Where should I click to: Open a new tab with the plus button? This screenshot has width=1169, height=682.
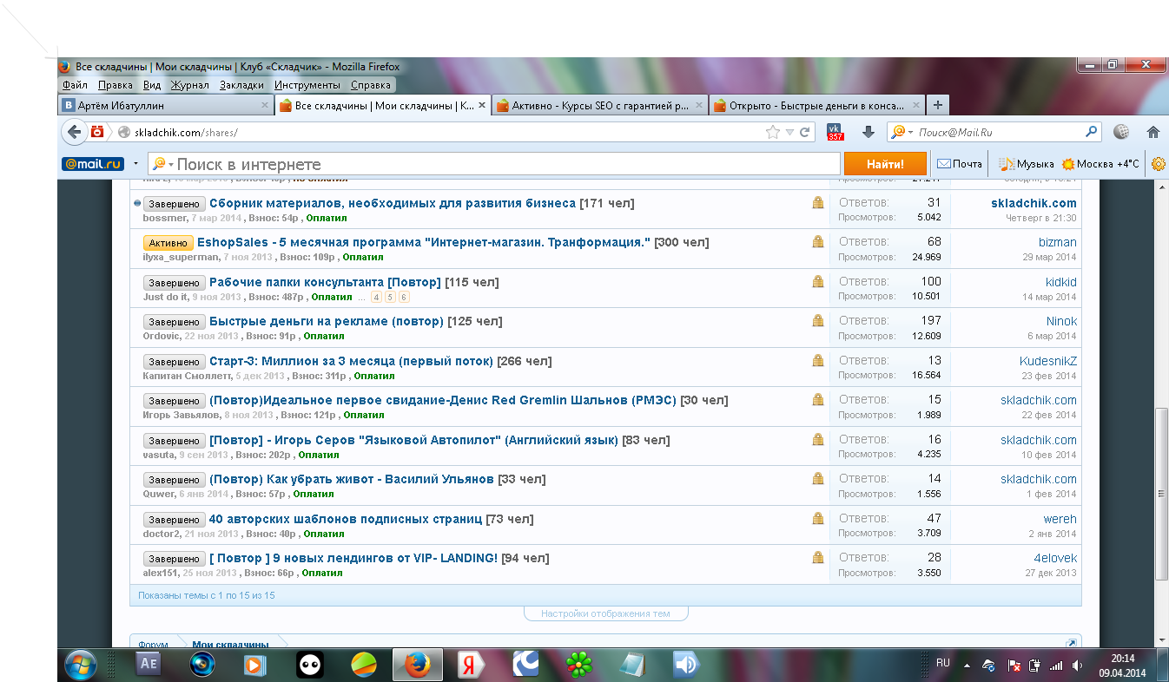click(x=937, y=105)
